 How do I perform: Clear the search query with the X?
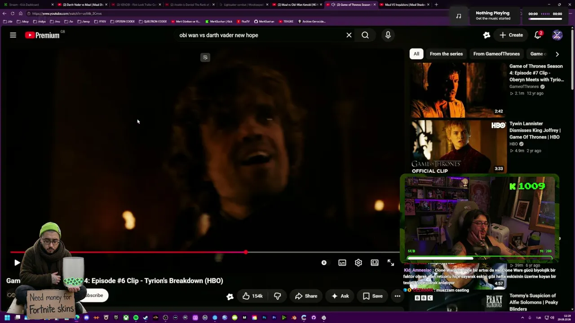[x=349, y=35]
